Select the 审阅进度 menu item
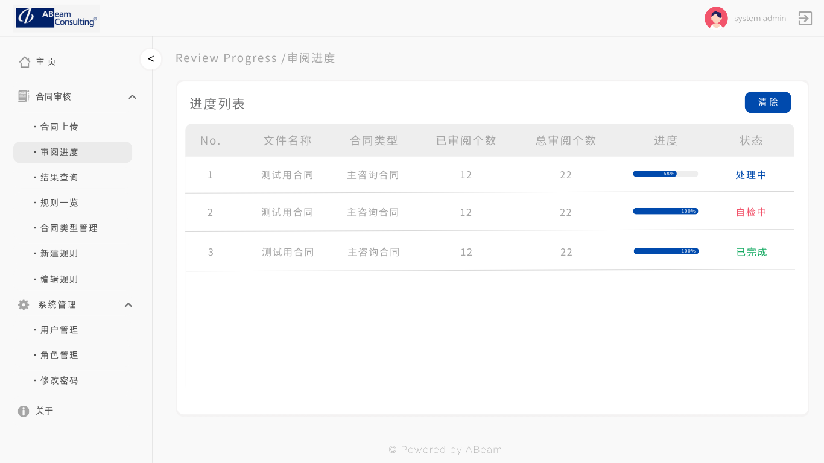This screenshot has width=824, height=463. click(72, 152)
